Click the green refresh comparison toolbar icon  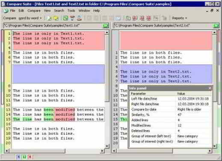tap(65, 18)
